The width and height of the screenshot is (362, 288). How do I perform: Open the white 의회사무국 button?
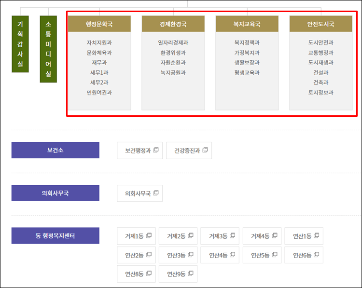pyautogui.click(x=139, y=193)
